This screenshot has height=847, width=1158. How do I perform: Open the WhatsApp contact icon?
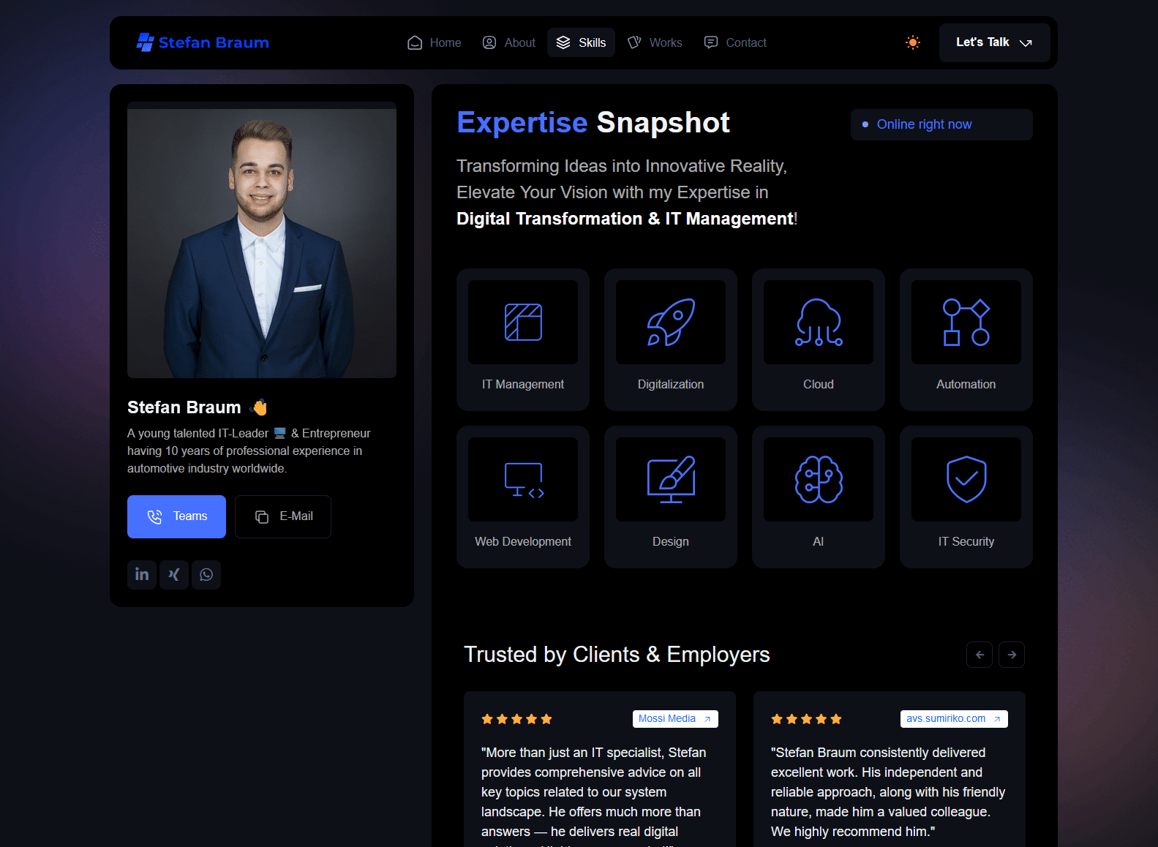(206, 575)
